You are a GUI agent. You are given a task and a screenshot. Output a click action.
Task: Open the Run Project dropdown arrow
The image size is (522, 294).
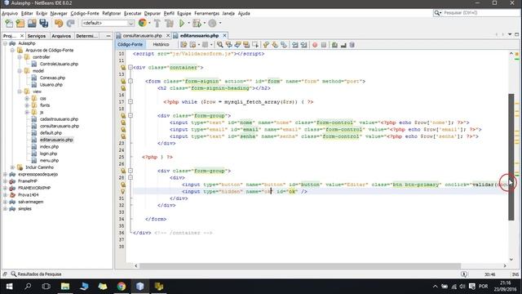tap(188, 24)
